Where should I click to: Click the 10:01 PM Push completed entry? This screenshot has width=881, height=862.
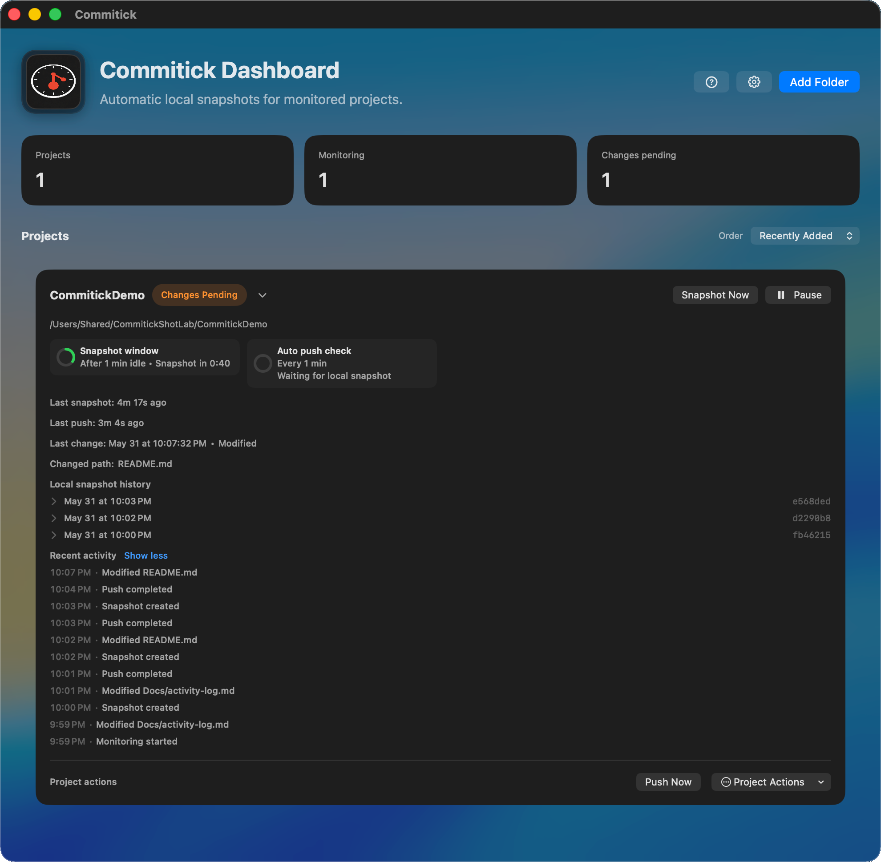(111, 674)
